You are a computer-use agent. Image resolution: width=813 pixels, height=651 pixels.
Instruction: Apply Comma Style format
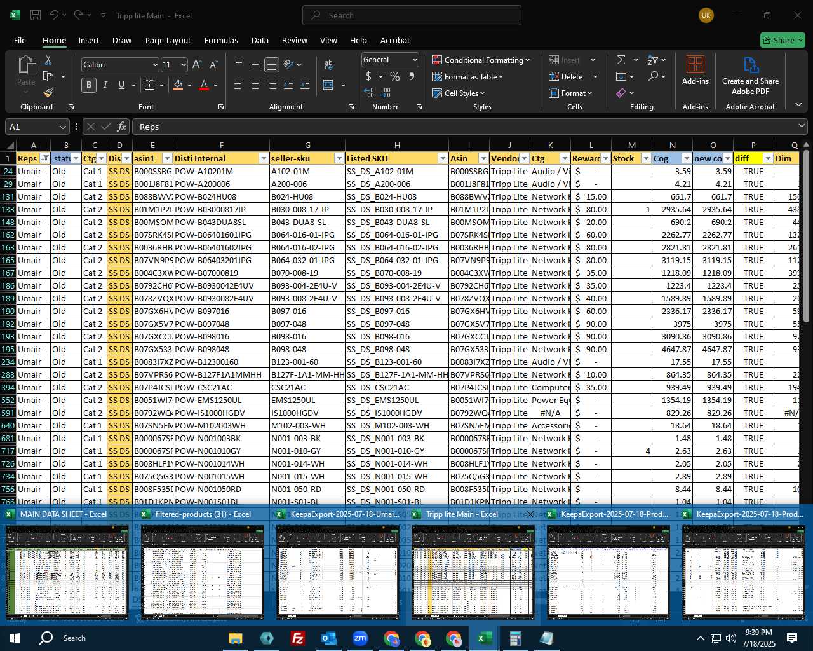[x=412, y=76]
